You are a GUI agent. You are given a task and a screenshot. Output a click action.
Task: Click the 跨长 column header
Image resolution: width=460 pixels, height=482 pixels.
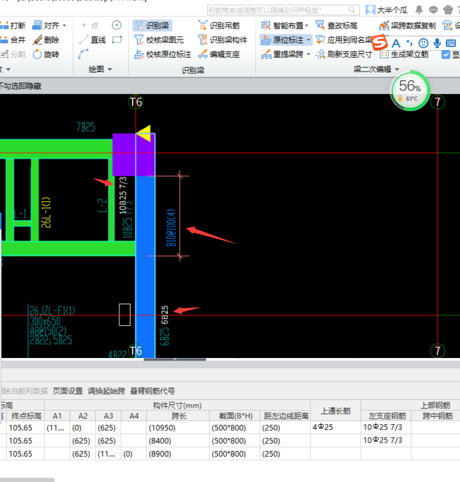(x=179, y=416)
